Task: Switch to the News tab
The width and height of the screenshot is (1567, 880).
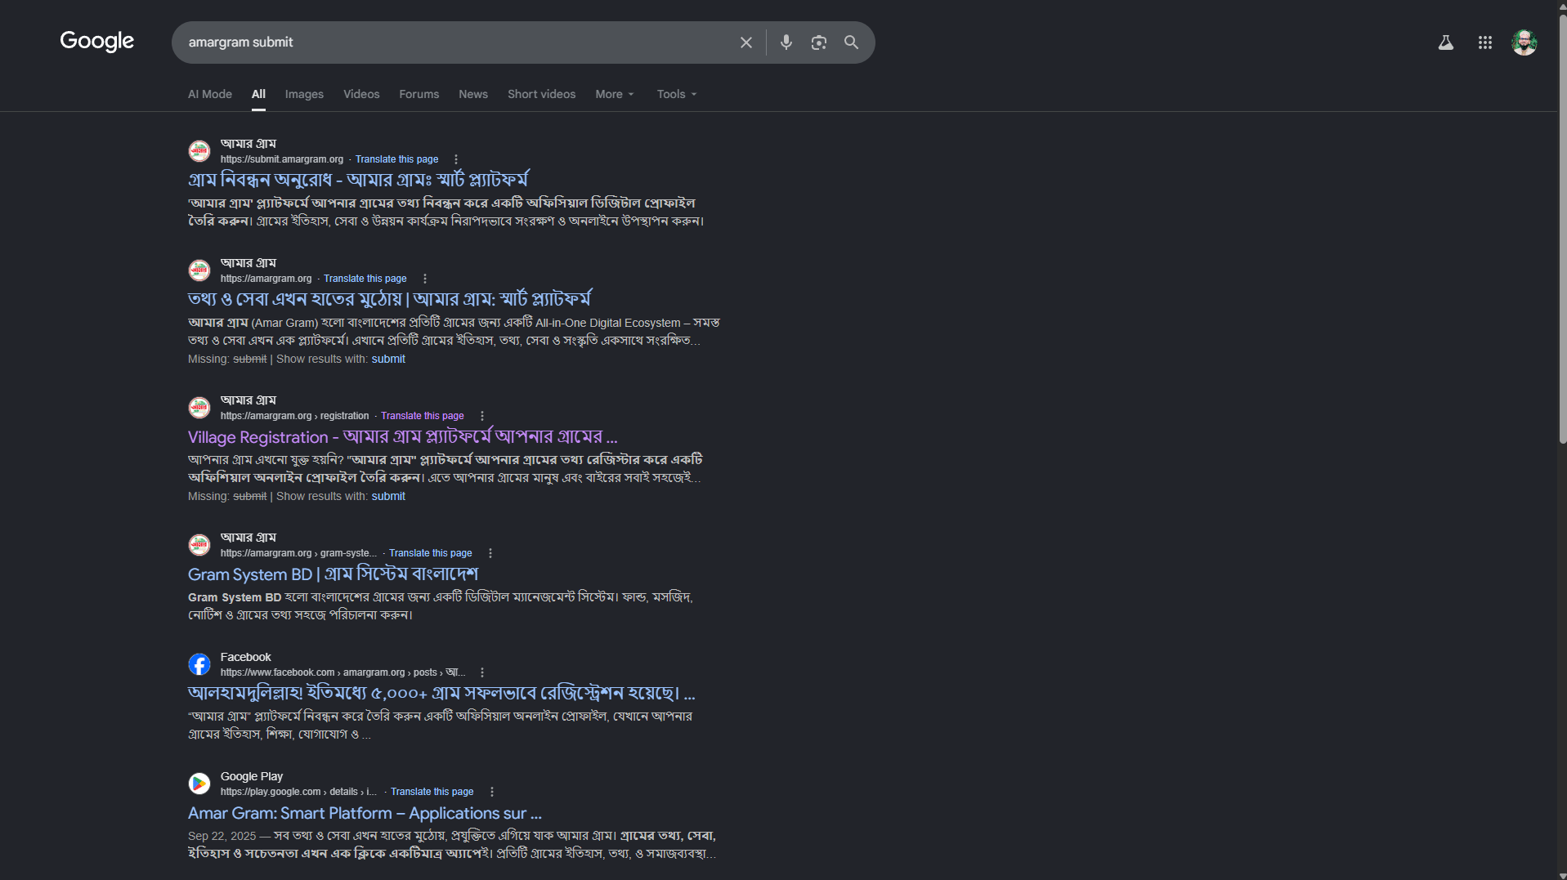Action: [x=473, y=94]
